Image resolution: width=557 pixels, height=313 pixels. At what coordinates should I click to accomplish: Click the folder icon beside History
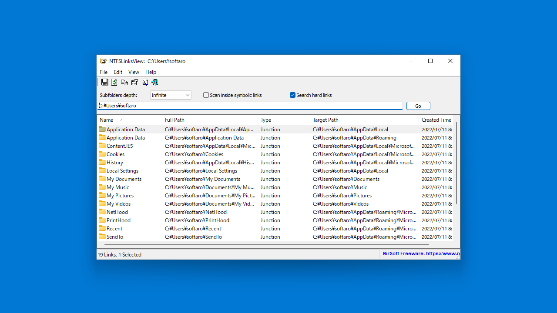click(102, 162)
